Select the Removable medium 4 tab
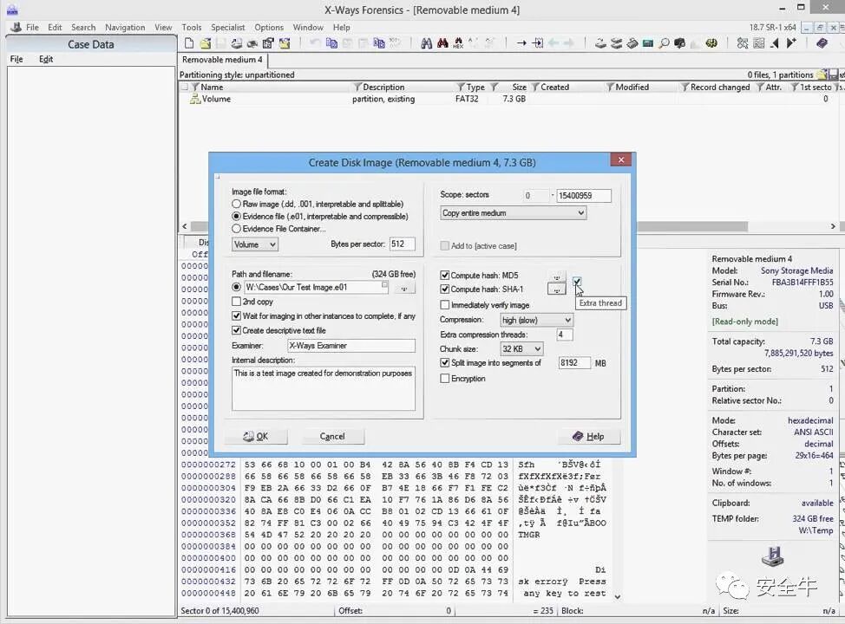The image size is (845, 624). pos(222,60)
